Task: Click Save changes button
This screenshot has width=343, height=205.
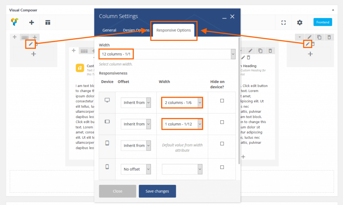Action: click(x=157, y=191)
